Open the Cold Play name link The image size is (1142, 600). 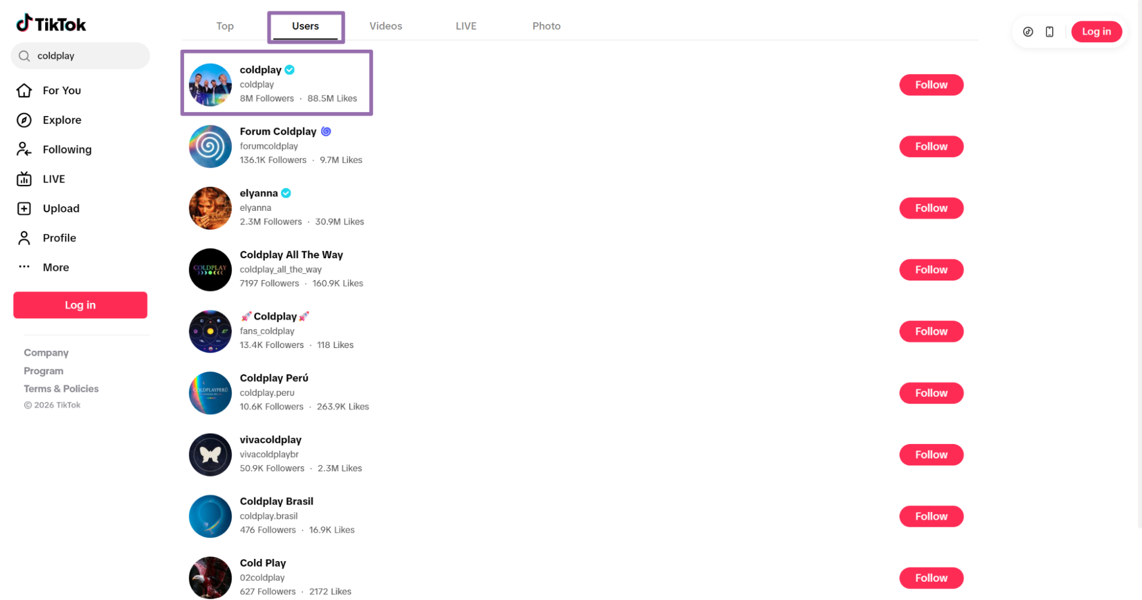263,563
